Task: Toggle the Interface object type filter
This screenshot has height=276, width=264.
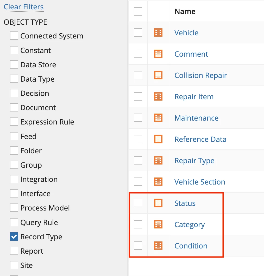Action: 14,193
